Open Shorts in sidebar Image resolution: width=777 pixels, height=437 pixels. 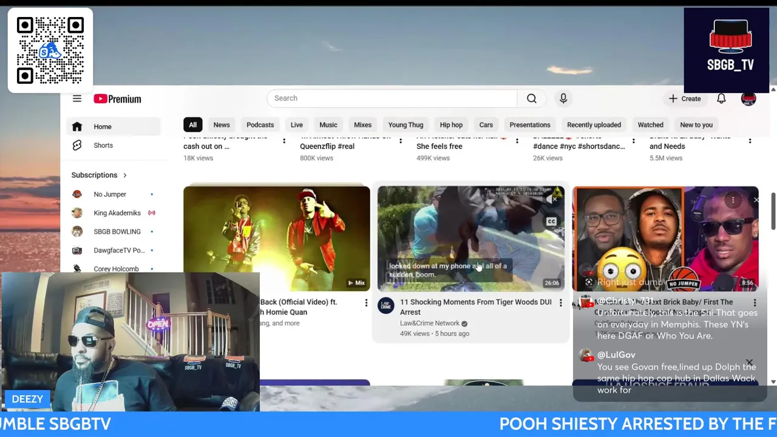pos(114,146)
